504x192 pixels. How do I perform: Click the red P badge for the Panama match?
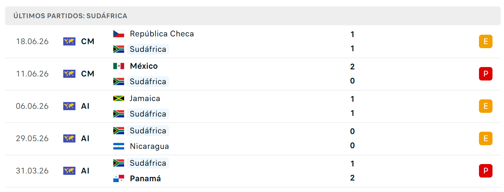[486, 171]
